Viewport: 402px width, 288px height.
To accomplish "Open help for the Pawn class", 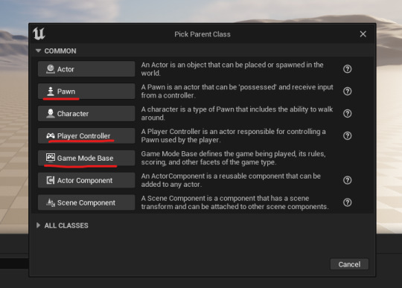I will [x=348, y=92].
